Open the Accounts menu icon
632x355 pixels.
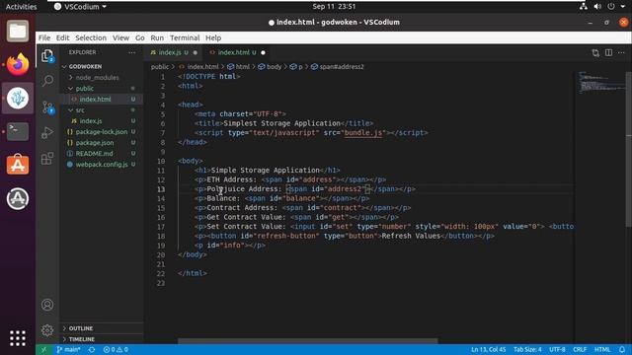tap(47, 305)
